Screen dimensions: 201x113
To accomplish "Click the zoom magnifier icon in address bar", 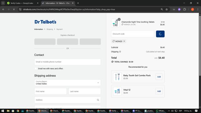I will [162, 9].
